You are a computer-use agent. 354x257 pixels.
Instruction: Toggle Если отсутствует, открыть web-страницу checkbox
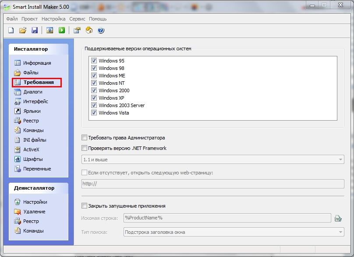point(84,173)
